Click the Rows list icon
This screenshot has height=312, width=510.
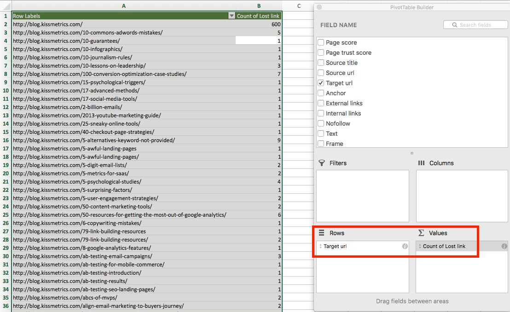(x=322, y=232)
